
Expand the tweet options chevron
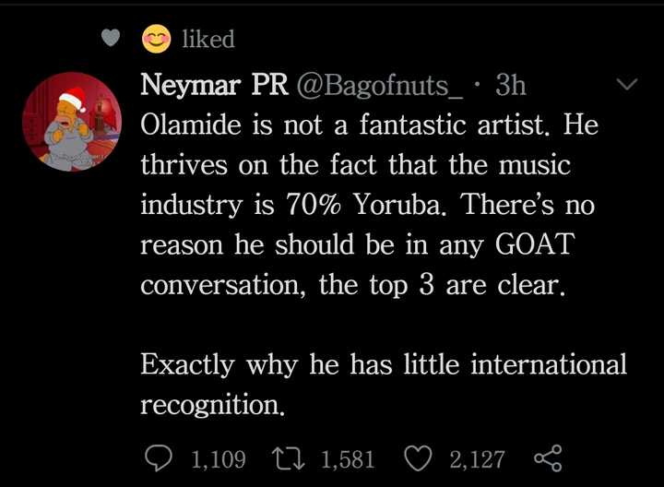point(627,85)
